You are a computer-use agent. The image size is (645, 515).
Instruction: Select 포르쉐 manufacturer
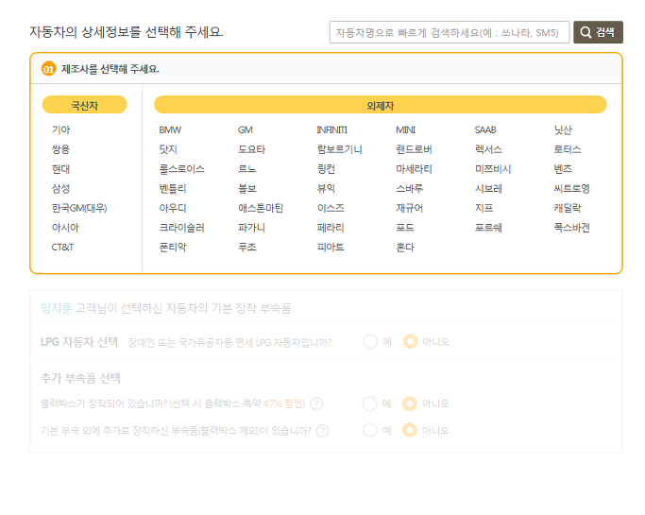[488, 228]
